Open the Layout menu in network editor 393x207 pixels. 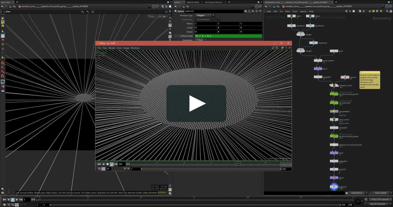click(x=303, y=11)
